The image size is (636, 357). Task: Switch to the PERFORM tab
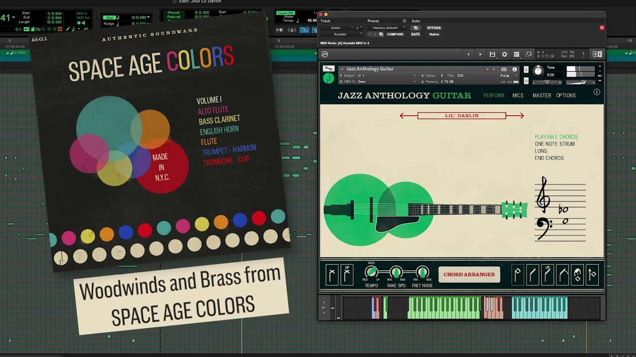point(493,95)
